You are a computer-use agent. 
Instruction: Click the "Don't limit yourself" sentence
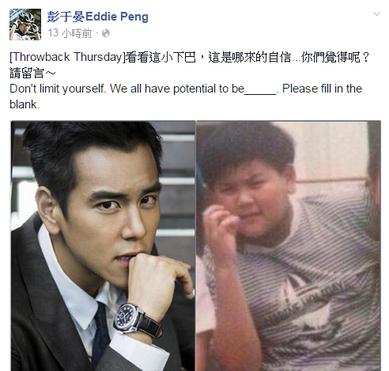point(58,89)
